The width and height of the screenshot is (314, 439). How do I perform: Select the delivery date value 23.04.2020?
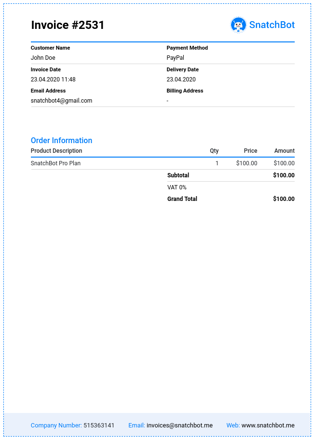click(x=181, y=80)
